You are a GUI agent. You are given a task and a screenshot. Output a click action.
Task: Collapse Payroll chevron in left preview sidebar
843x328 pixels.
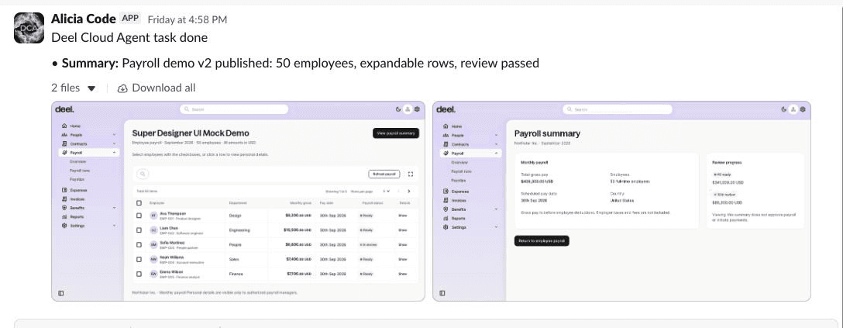[x=114, y=154]
